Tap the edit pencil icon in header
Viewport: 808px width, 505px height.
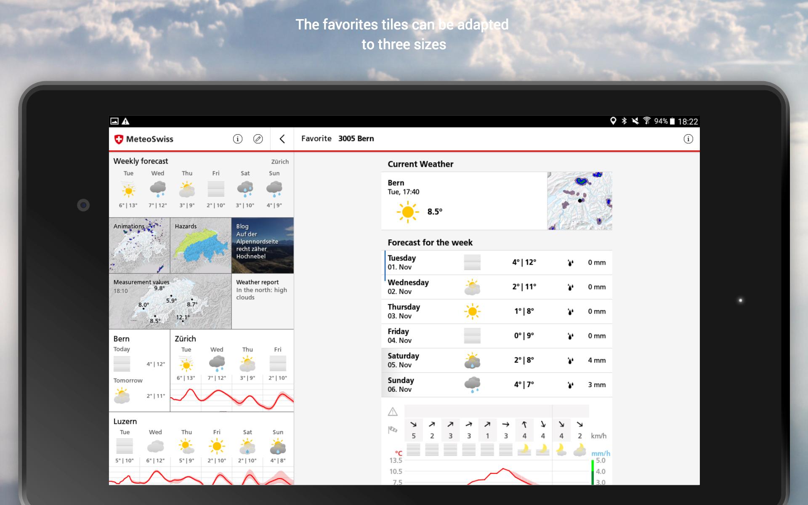(258, 139)
